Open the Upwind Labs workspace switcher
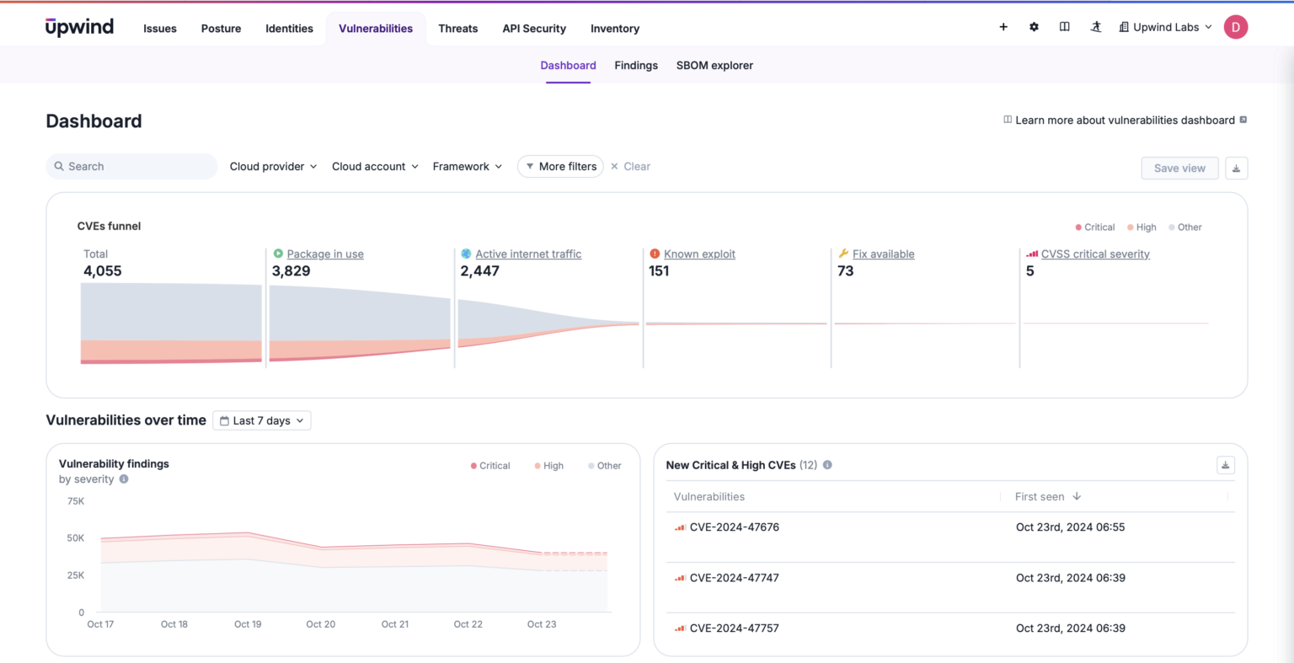The image size is (1294, 663). click(1165, 27)
